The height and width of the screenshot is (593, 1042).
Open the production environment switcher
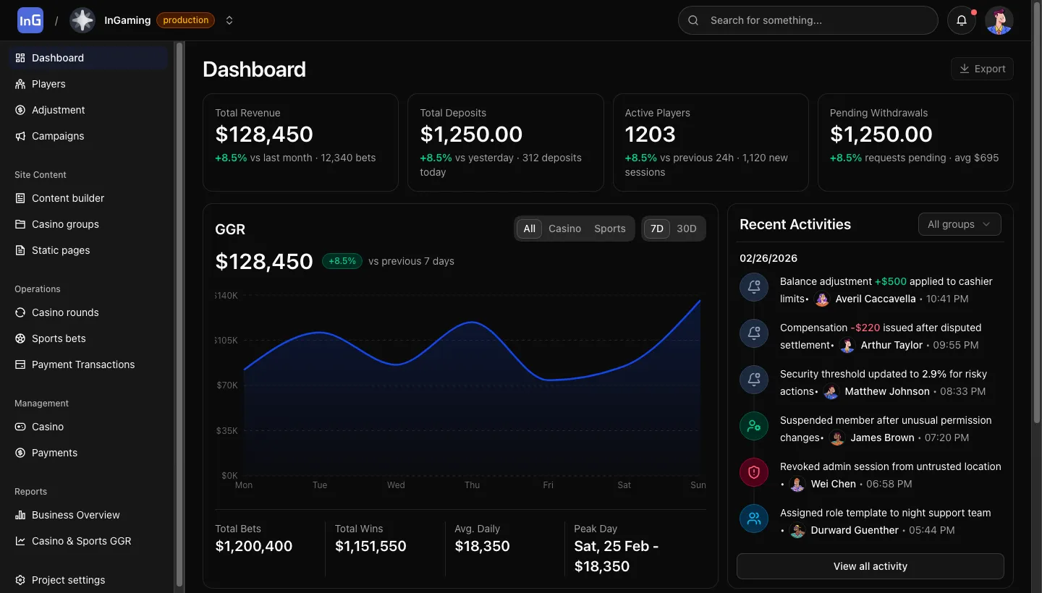[185, 20]
